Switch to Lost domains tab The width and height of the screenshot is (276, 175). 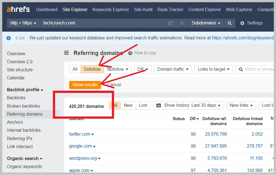point(143,105)
